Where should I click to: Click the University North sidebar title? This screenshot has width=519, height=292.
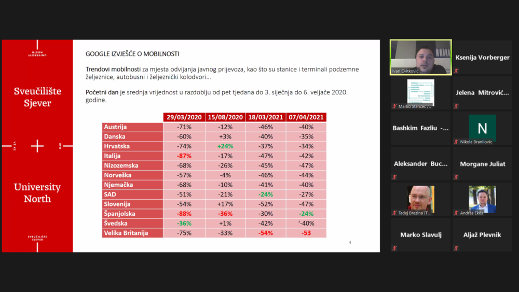37,193
